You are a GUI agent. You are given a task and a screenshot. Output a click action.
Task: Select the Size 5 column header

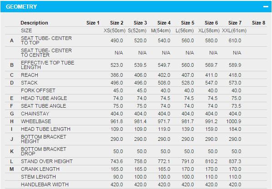click(187, 23)
